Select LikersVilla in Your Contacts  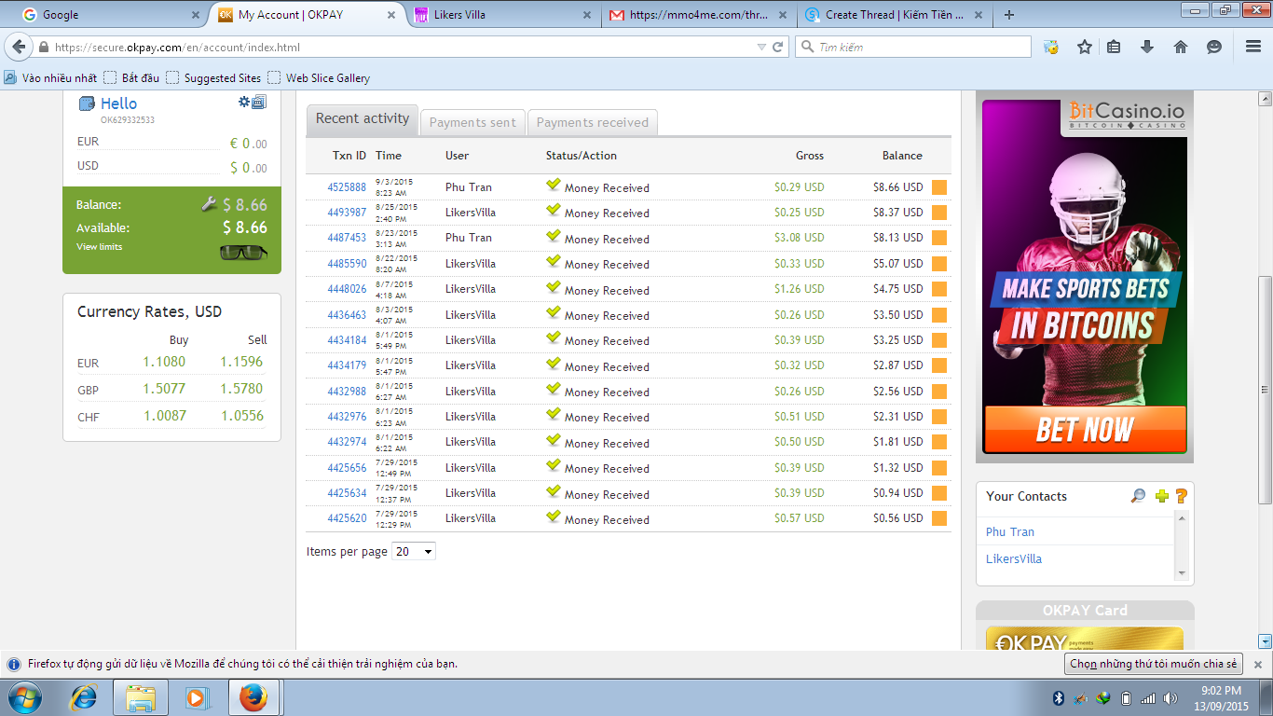coord(1014,558)
